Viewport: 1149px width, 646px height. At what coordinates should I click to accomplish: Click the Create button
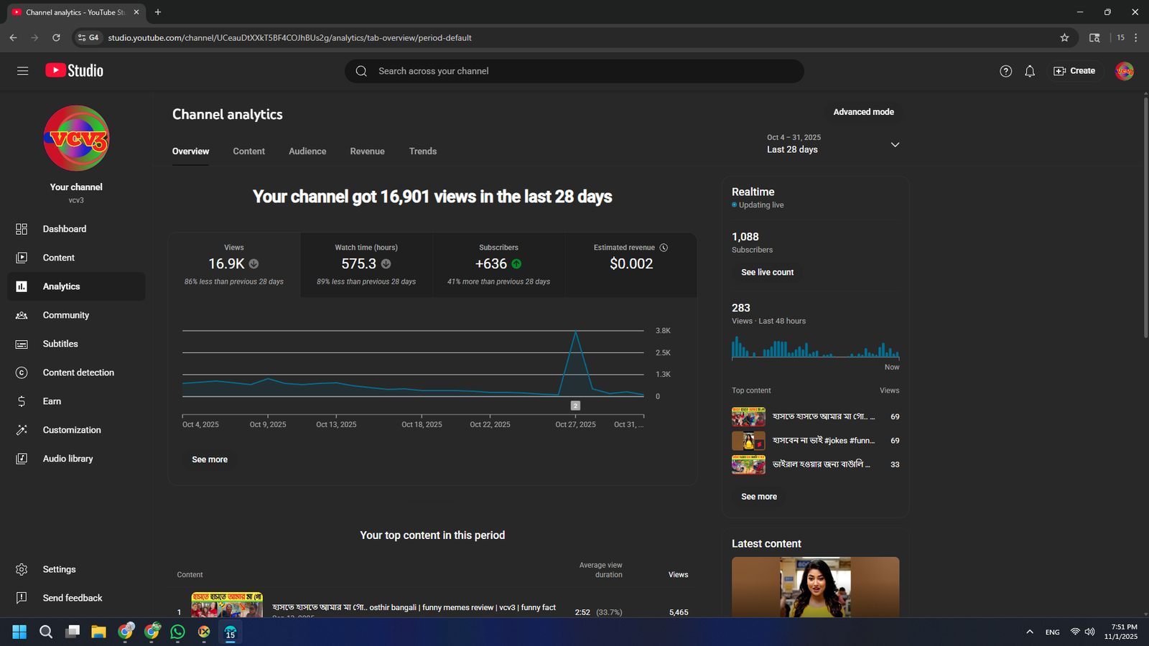[1074, 71]
